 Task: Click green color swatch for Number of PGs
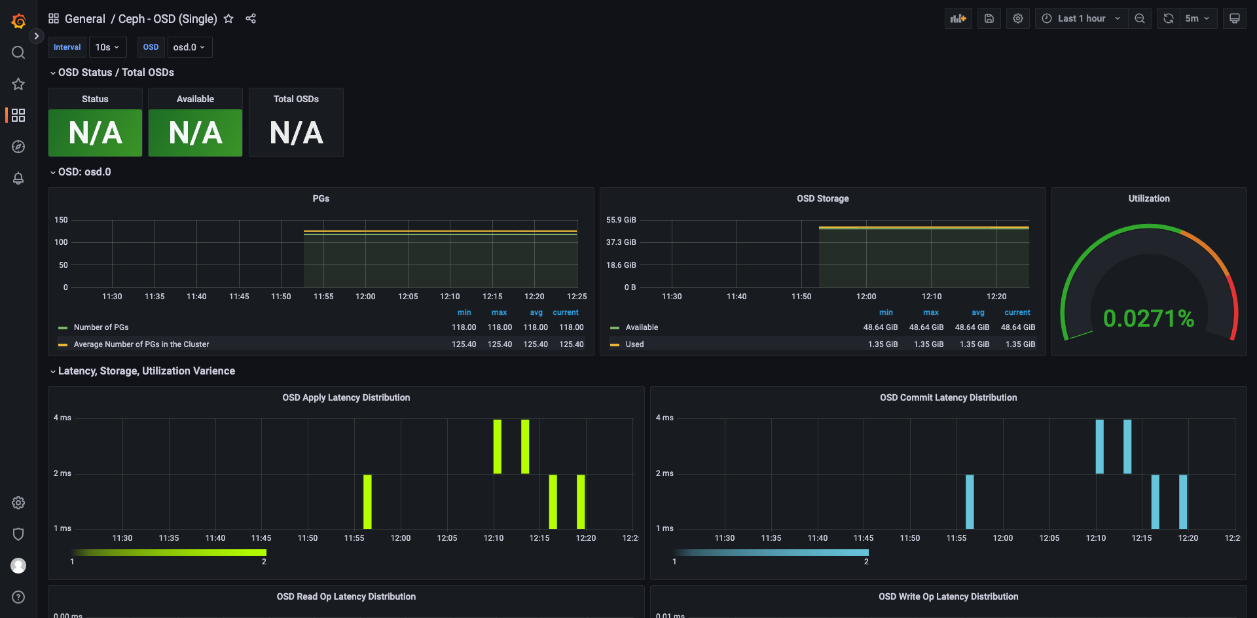[x=63, y=328]
